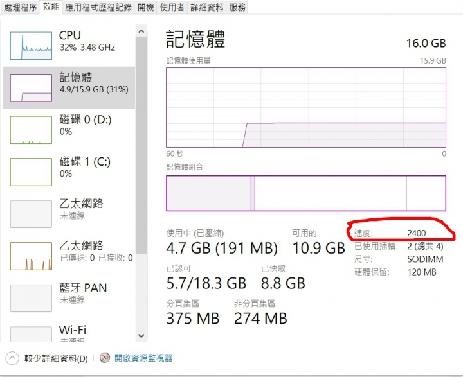Click the resource monitor icon beside 開啟資源監視器

click(x=105, y=358)
